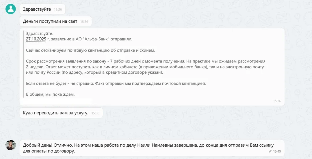Select the "Деньги поступили на свет" message
This screenshot has width=312, height=159.
[50, 21]
